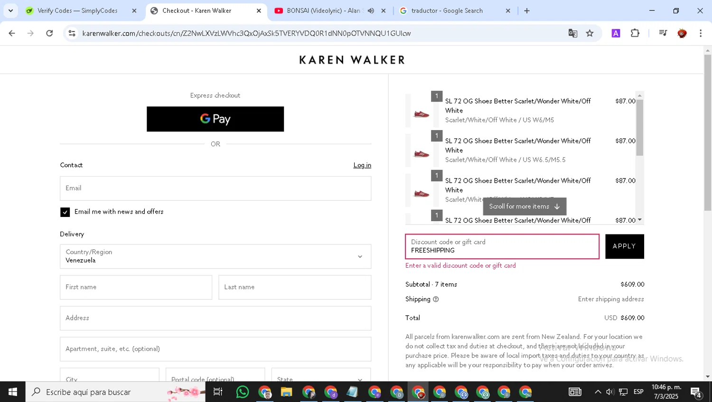The width and height of the screenshot is (712, 402).
Task: Open Chrome three-dot menu
Action: tap(701, 33)
